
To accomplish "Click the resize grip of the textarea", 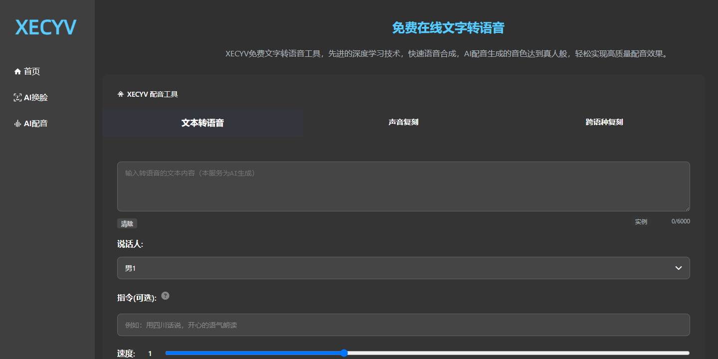I will tap(687, 208).
